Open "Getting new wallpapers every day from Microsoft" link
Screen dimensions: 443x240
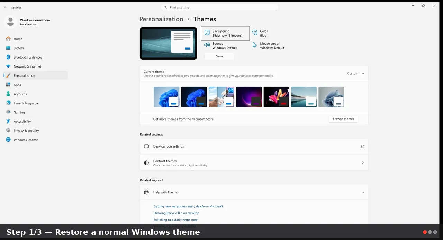coord(188,206)
